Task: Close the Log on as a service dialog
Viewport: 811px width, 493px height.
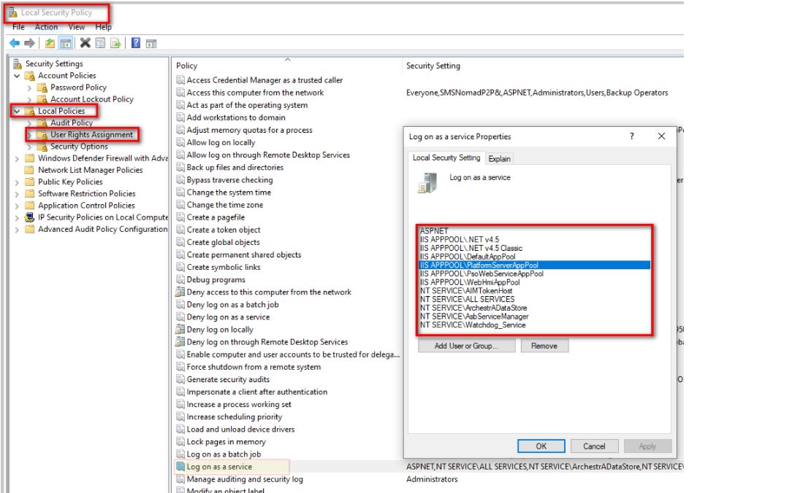Action: 661,136
